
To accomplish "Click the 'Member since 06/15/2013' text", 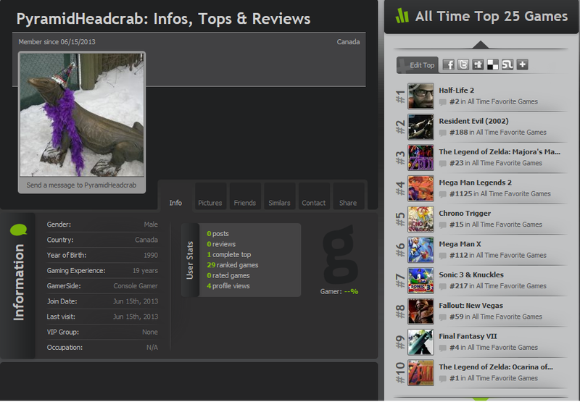I will tap(57, 42).
